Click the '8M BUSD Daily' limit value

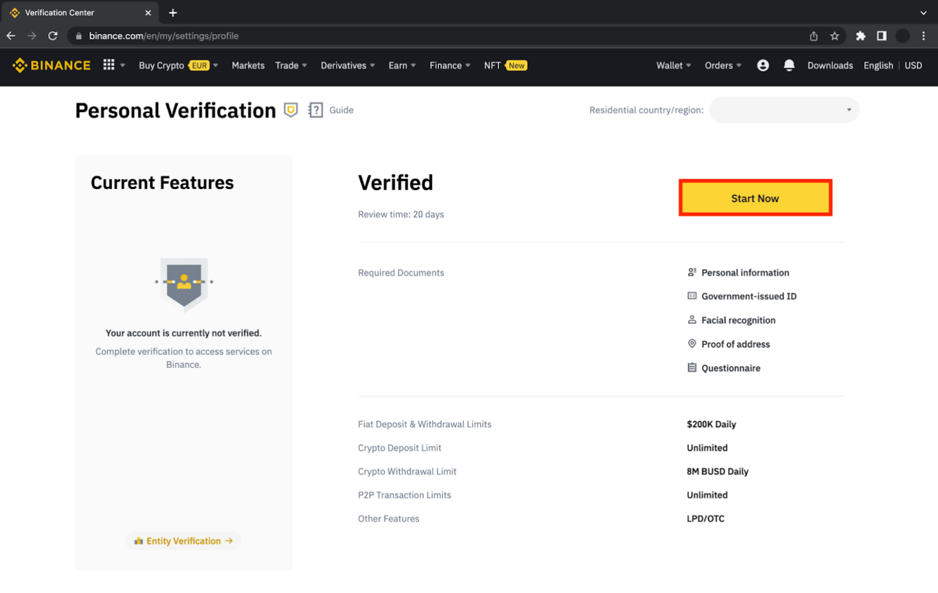point(718,471)
